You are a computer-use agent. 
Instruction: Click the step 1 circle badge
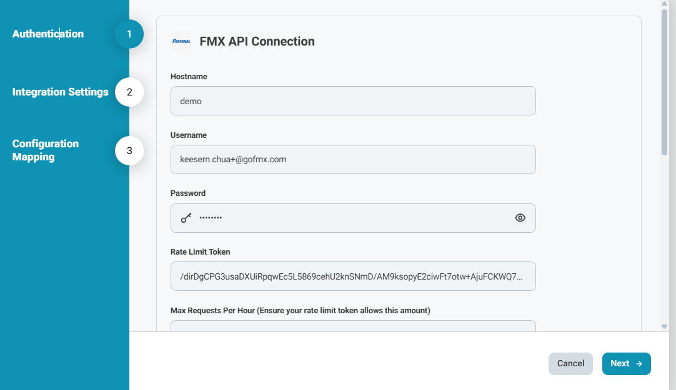pos(129,34)
